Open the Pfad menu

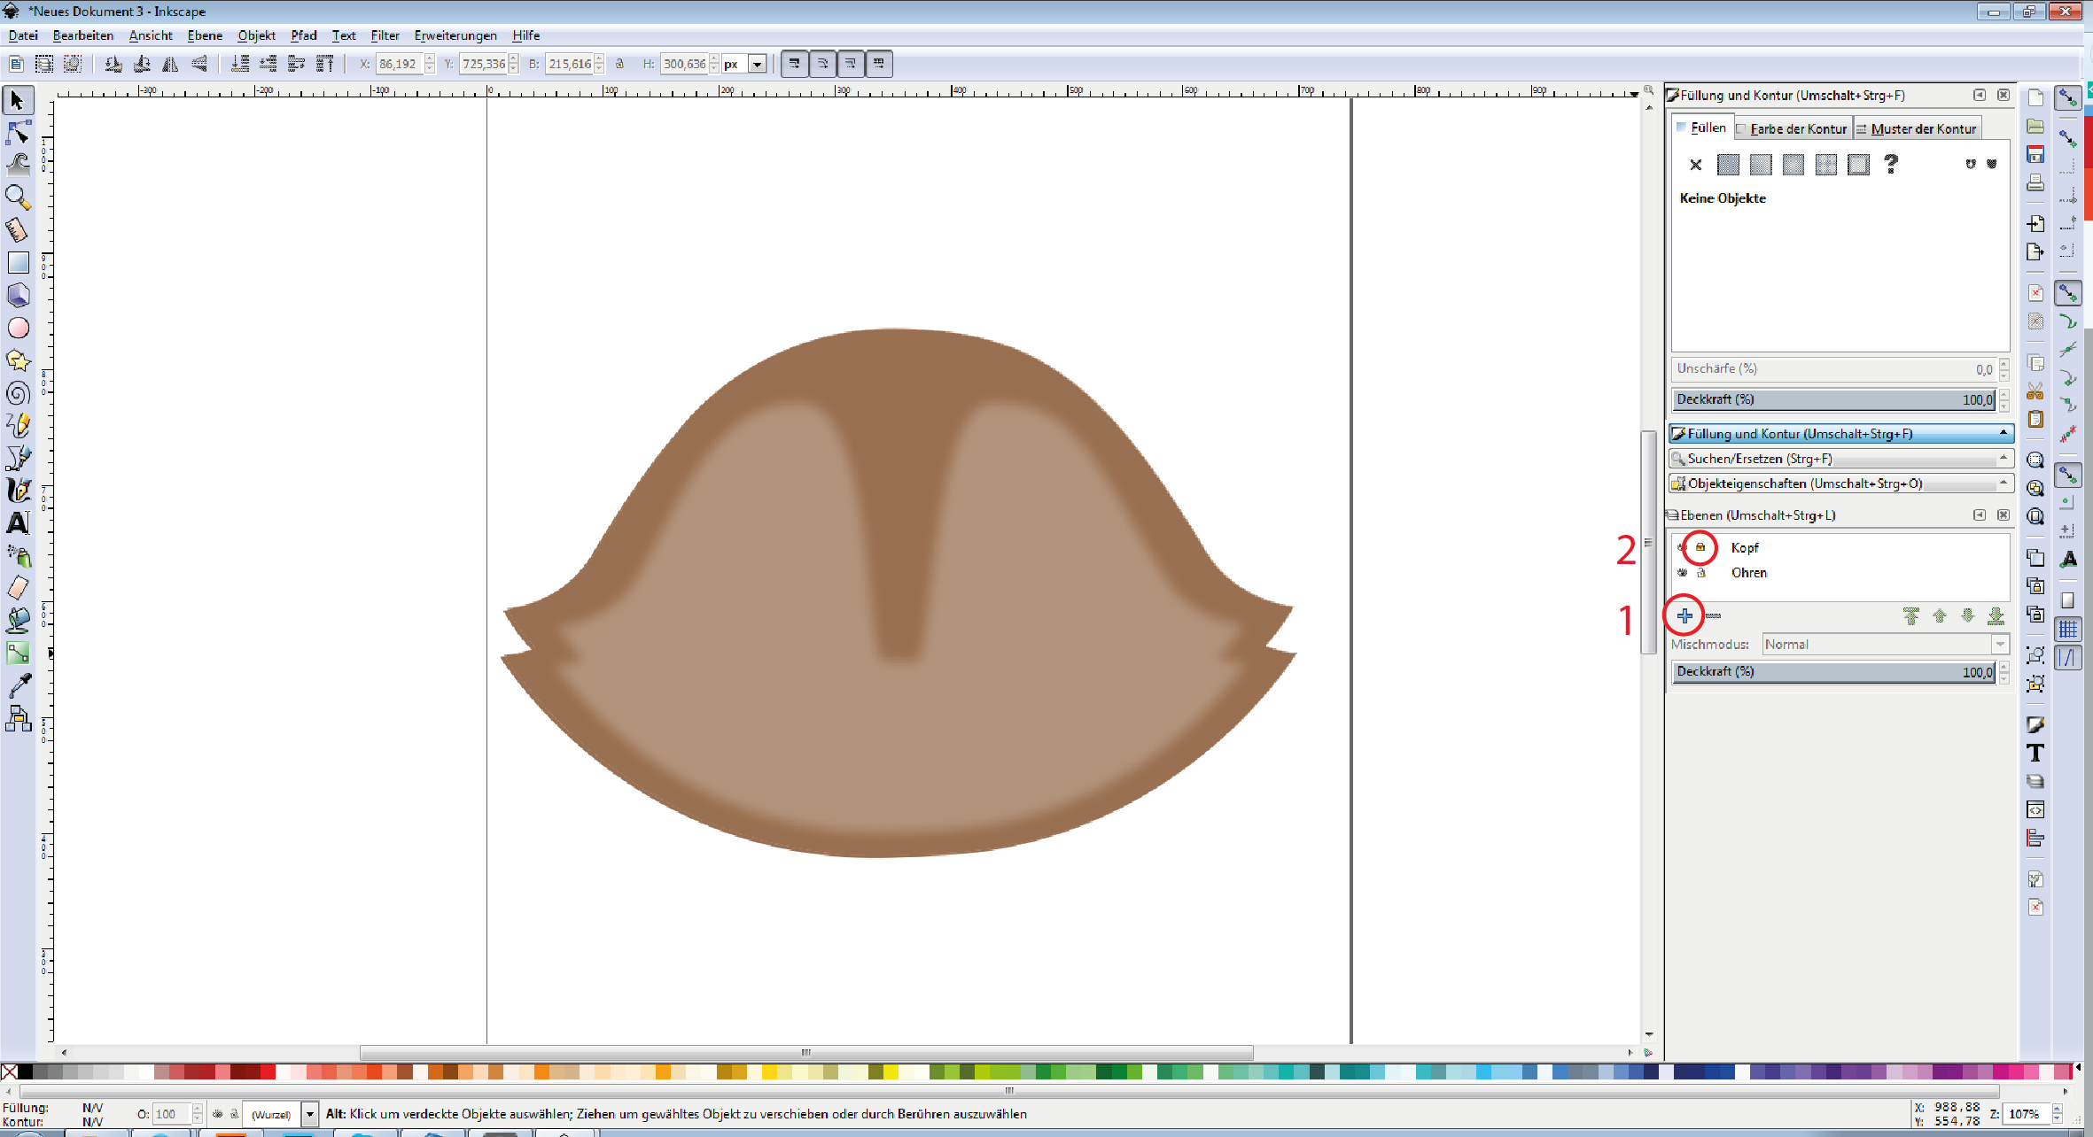click(304, 35)
